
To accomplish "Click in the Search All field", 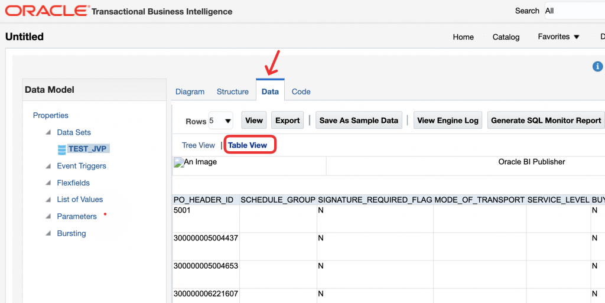I will (x=573, y=11).
